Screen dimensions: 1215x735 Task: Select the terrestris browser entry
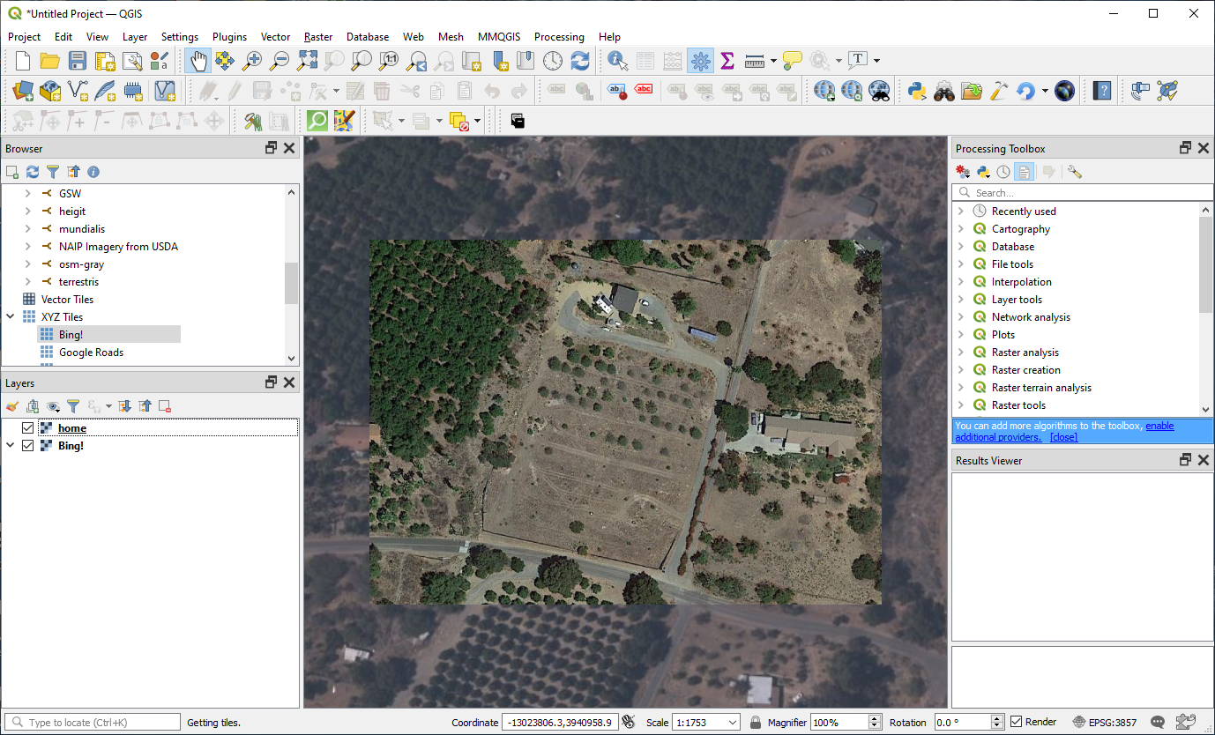coord(78,281)
